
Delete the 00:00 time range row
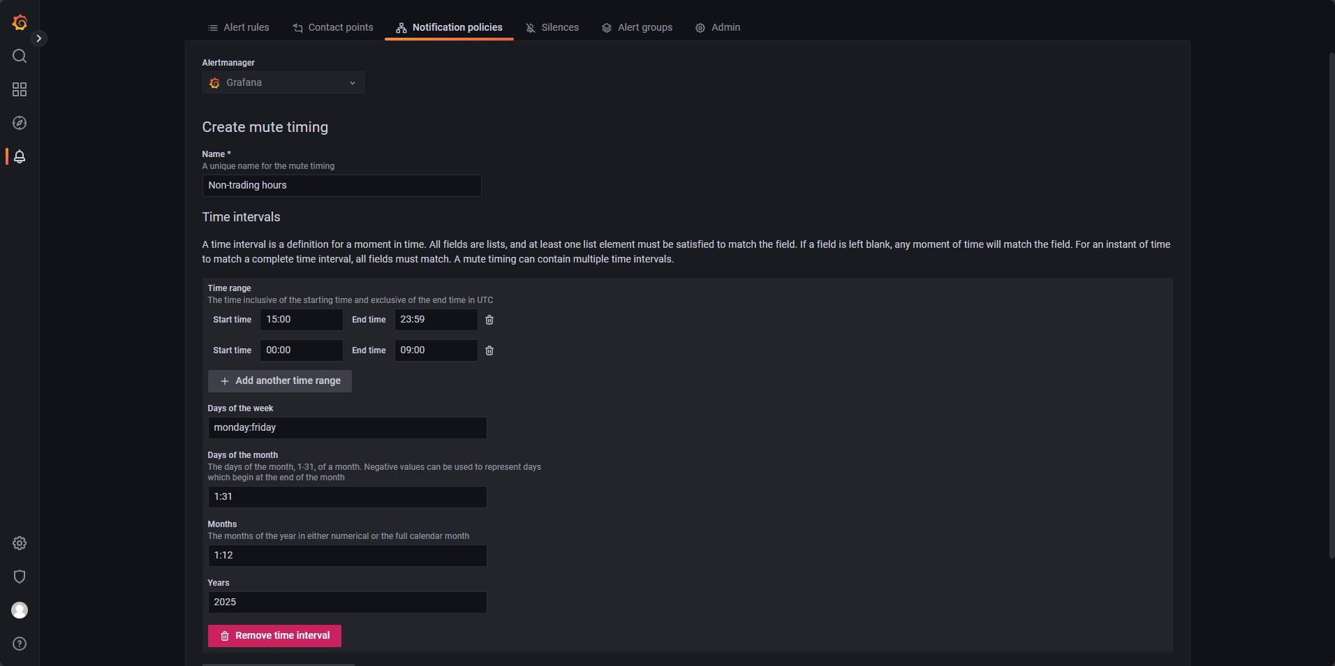click(x=489, y=350)
